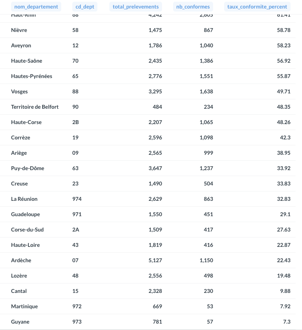The image size is (302, 330).
Task: Sort by nb_conformes column header
Action: click(x=193, y=7)
